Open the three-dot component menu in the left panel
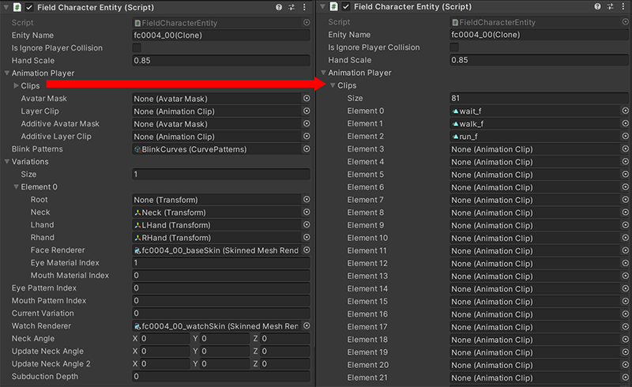Viewport: 632px width, 387px height. coord(306,7)
